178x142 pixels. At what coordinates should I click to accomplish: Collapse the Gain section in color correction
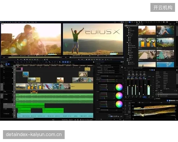coord(96,100)
